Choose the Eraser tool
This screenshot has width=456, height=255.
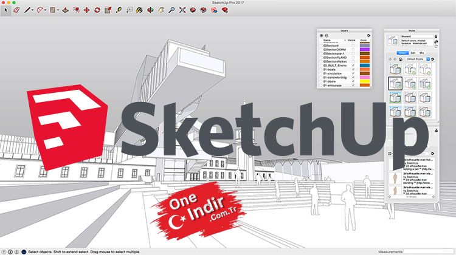pos(16,10)
